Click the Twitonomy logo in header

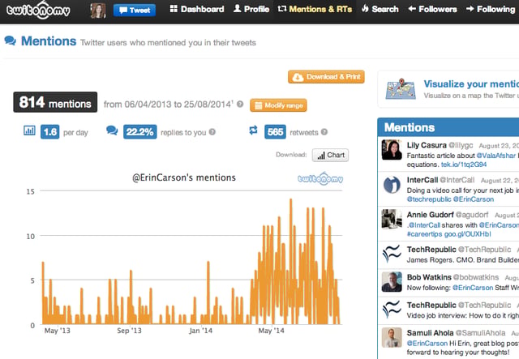pyautogui.click(x=38, y=10)
